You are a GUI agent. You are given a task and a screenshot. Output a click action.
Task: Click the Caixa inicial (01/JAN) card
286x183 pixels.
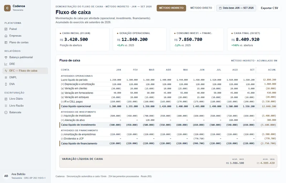coord(83,40)
